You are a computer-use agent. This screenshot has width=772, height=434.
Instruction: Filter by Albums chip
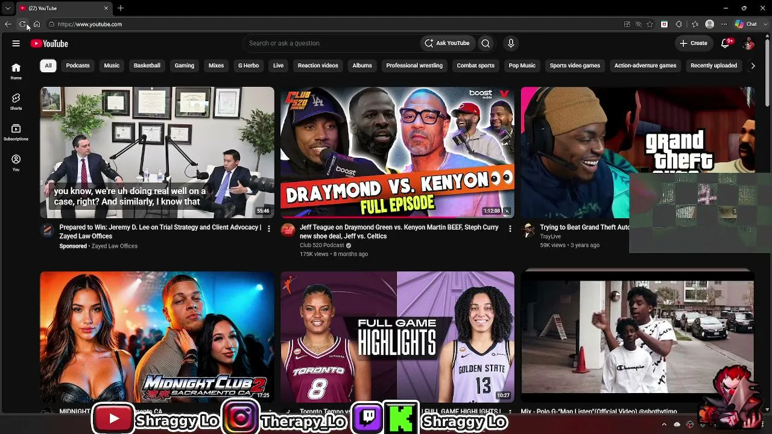362,66
